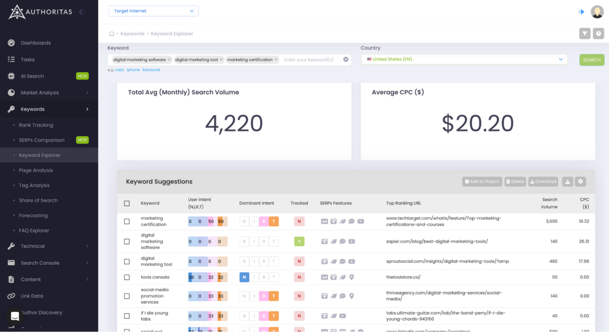Click the Delete button

point(515,181)
